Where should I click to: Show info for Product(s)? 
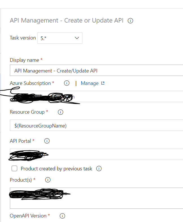pos(48,180)
